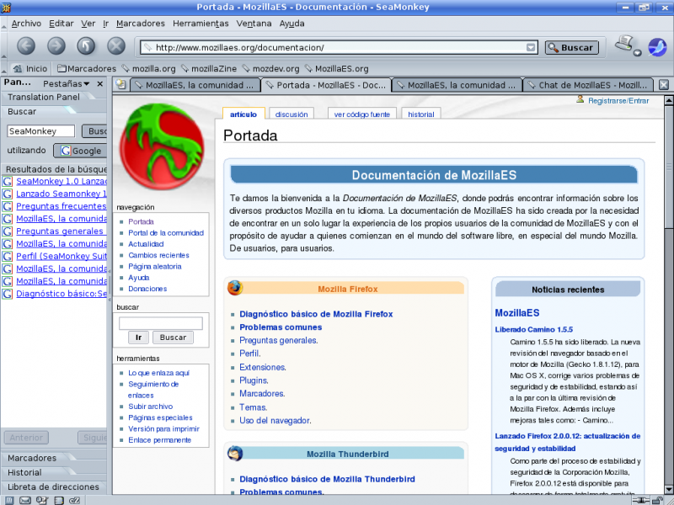
Task: Click the Thunderbird icon beside Mozilla Thunderbird heading
Action: pyautogui.click(x=235, y=453)
